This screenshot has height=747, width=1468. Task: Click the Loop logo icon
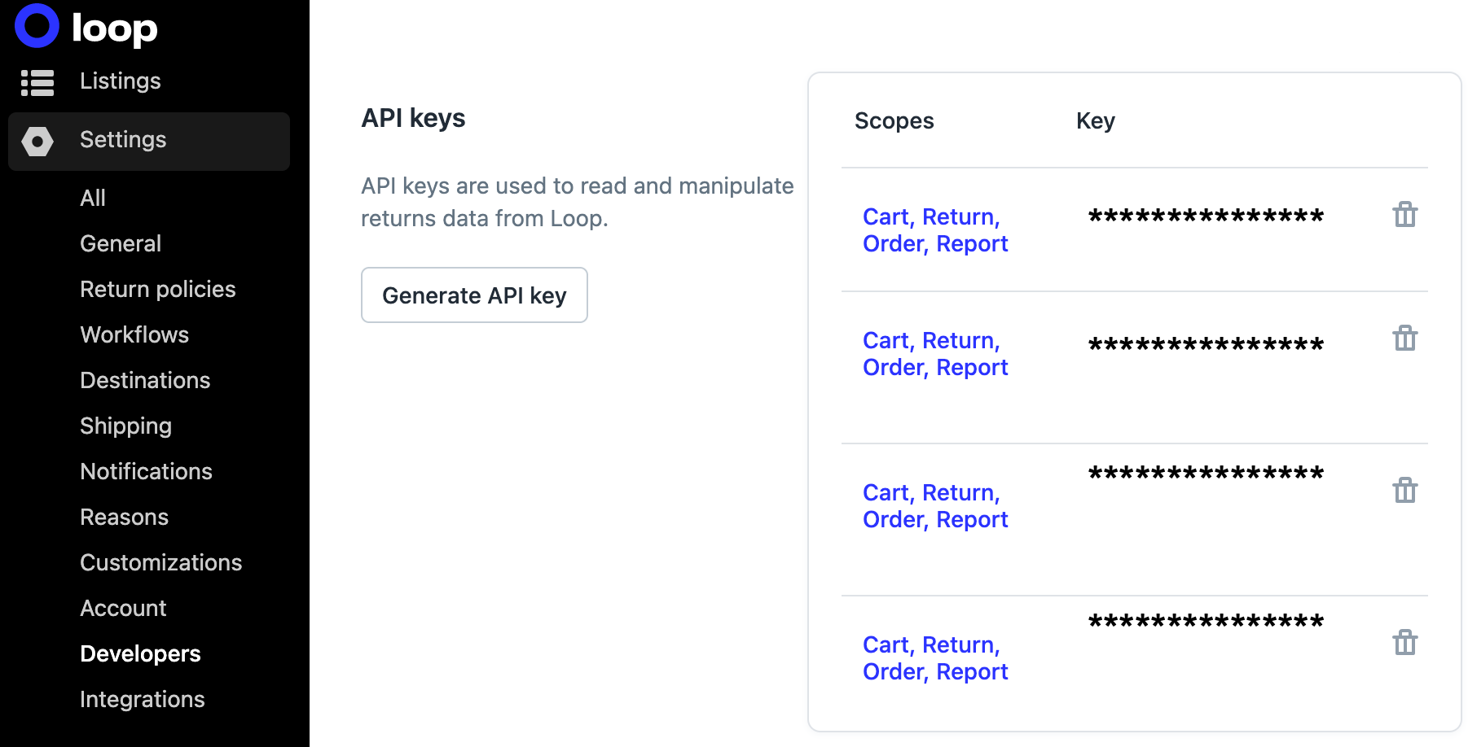click(x=37, y=26)
